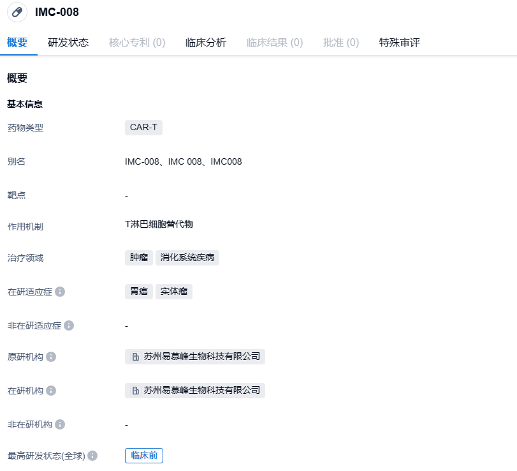The width and height of the screenshot is (517, 471).
Task: Click info icon next to 在研适应症
Action: (60, 292)
